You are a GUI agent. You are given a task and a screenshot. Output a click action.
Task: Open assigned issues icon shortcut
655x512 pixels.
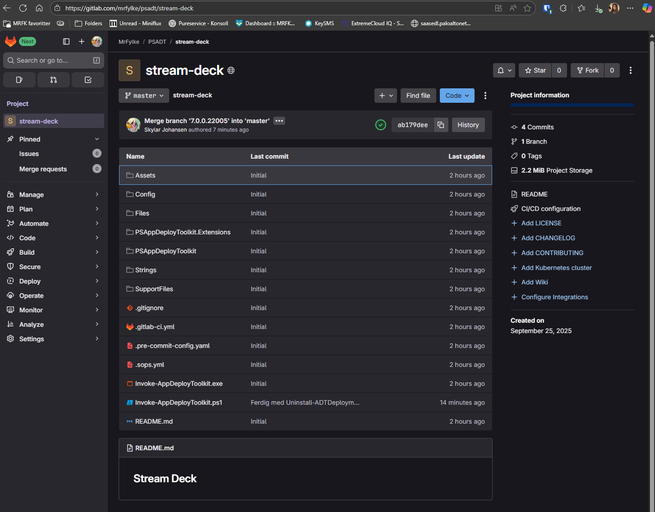(x=19, y=80)
